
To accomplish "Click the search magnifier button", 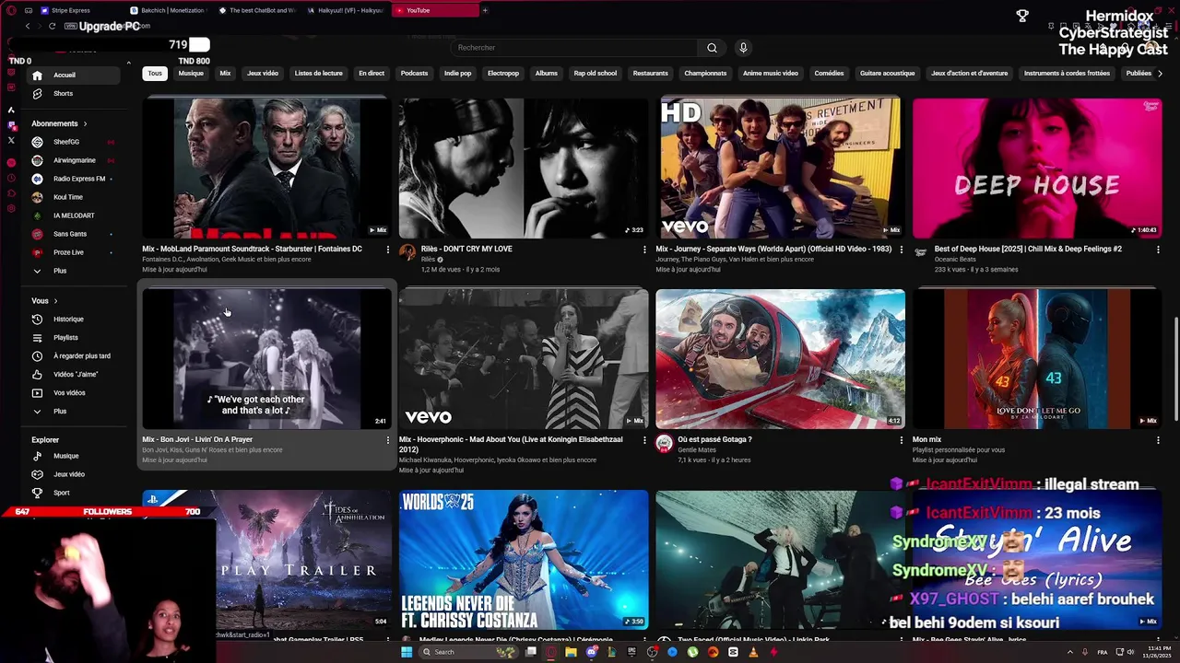I will [x=712, y=48].
